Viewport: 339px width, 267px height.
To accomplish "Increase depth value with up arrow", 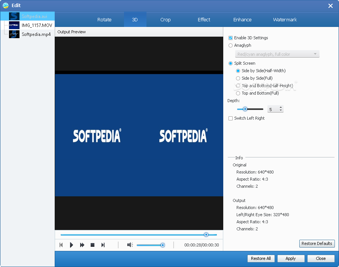I will coord(281,107).
